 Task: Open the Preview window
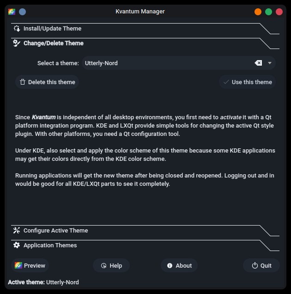pyautogui.click(x=30, y=265)
